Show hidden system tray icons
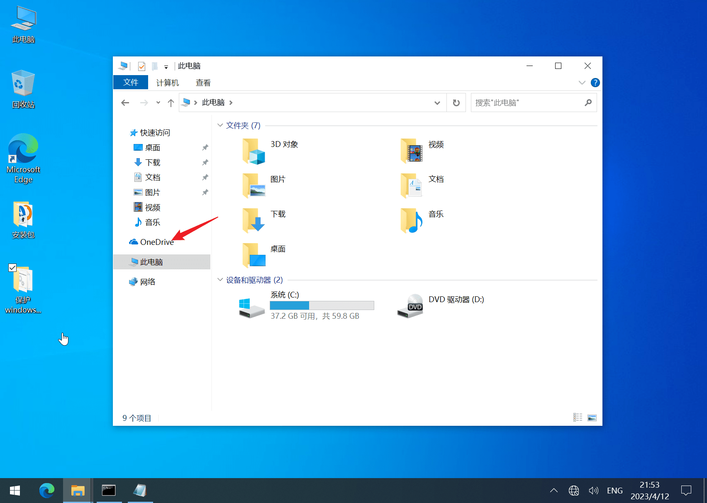 [x=554, y=491]
